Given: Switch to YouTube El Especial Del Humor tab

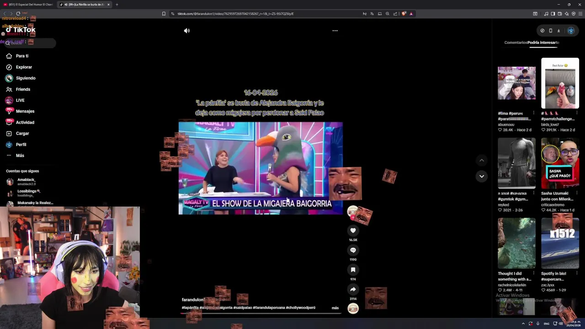Looking at the screenshot, I should tap(28, 5).
